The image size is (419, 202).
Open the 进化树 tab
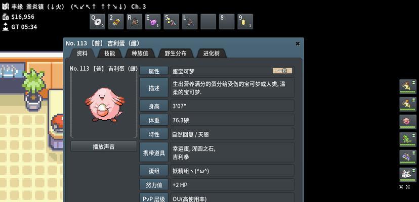[212, 54]
